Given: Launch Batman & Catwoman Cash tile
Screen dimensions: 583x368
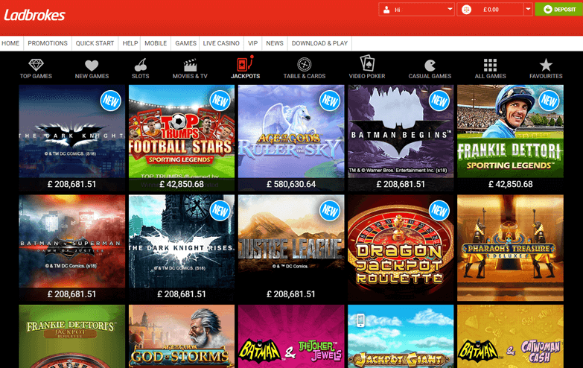Looking at the screenshot, I should click(510, 337).
